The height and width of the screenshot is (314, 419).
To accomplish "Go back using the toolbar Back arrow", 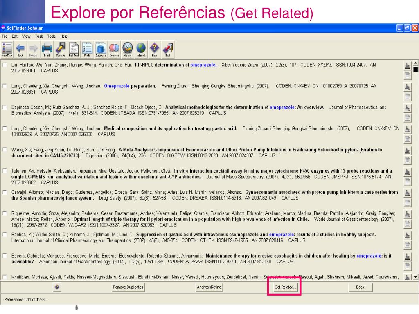I will (20, 49).
